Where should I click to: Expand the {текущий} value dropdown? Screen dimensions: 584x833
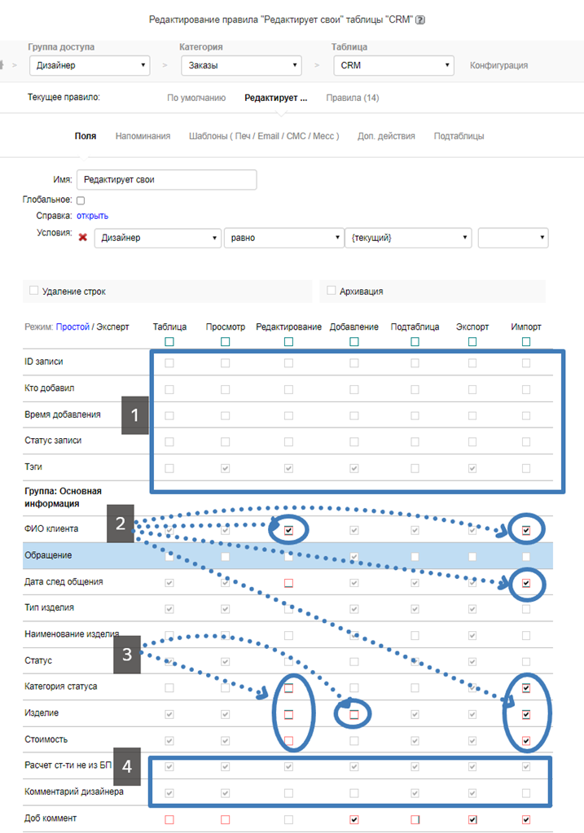(x=408, y=237)
